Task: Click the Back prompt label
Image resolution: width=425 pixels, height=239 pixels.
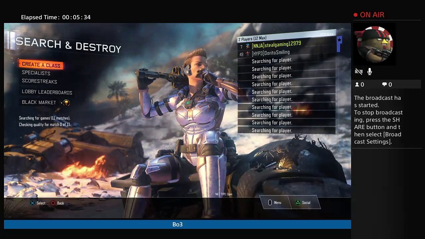Action: click(x=60, y=203)
